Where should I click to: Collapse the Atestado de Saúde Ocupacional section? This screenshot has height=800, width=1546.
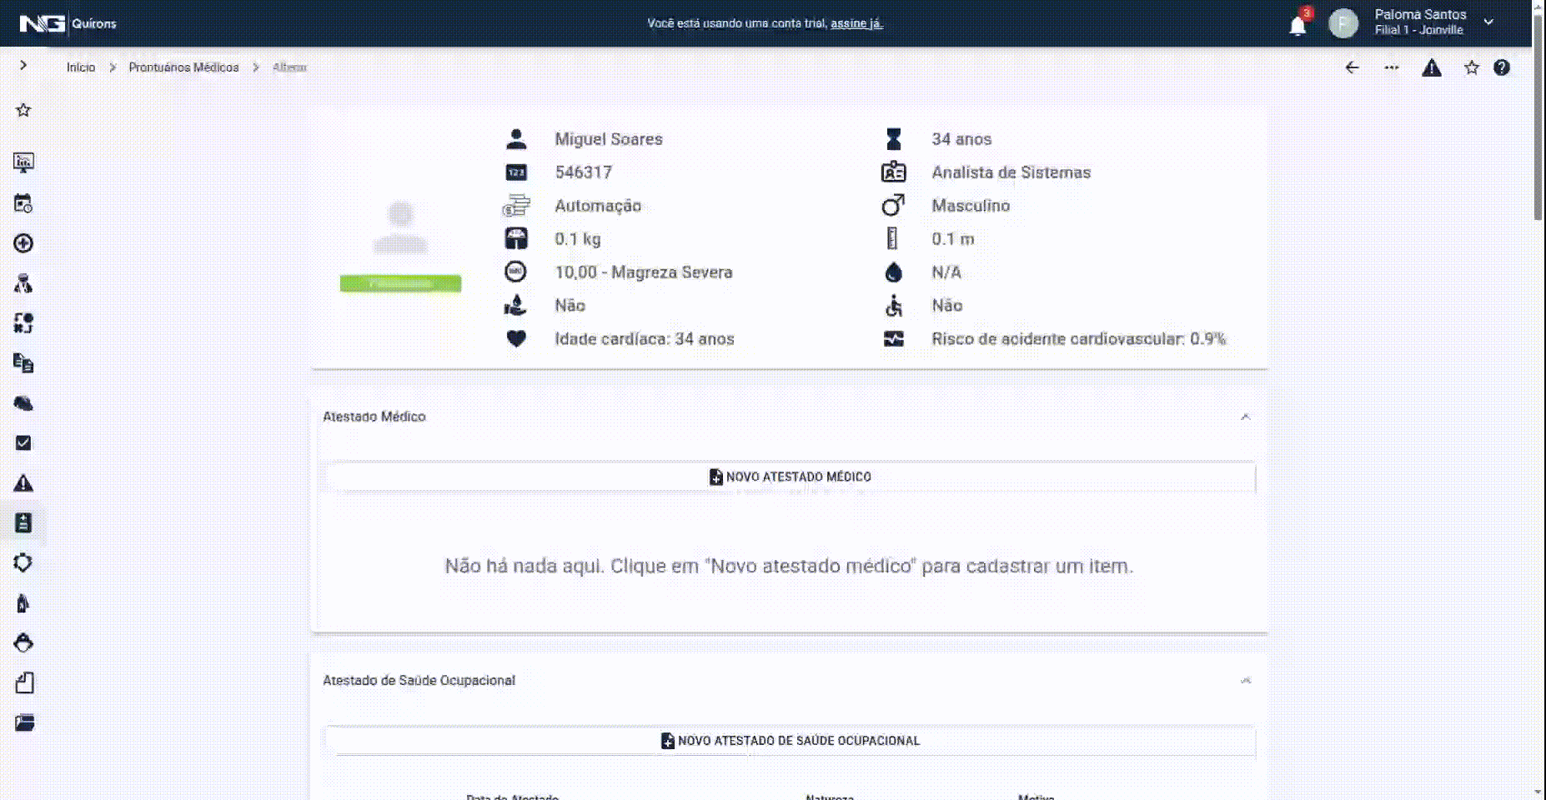[x=1245, y=681]
